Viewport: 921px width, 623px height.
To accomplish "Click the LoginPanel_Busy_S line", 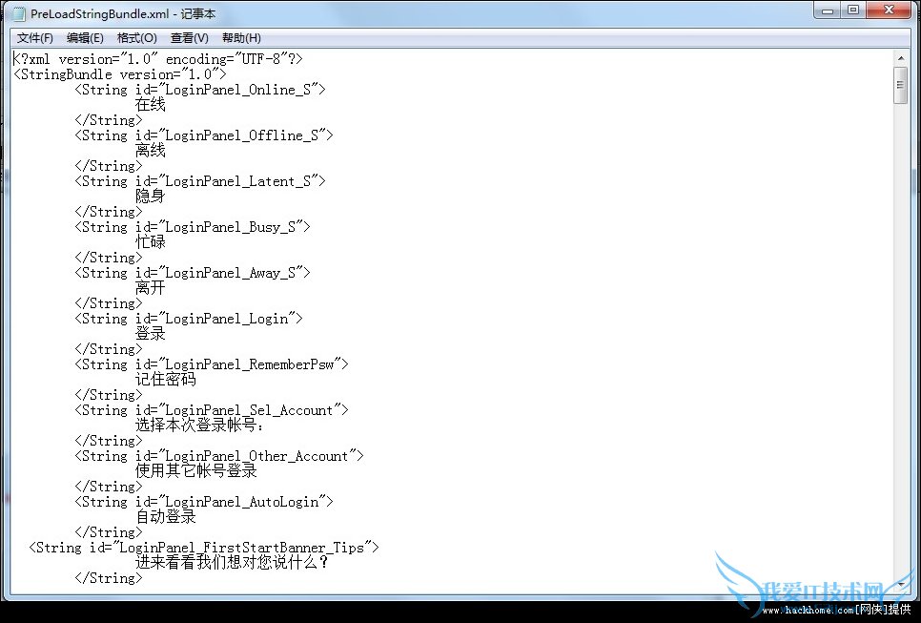I will [192, 227].
